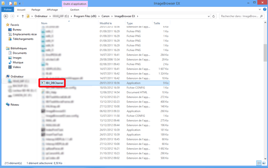Select the 1 692 Ko extension row
The height and width of the screenshot is (168, 268).
pos(105,149)
